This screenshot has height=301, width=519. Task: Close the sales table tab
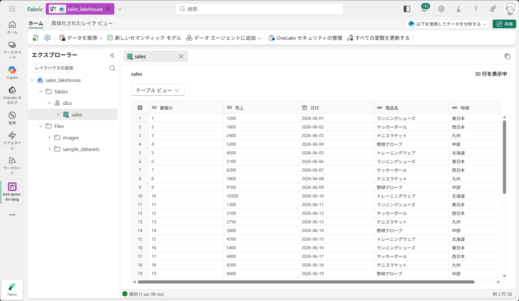click(x=181, y=56)
